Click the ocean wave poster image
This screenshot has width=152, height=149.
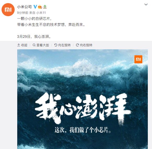click(x=83, y=99)
